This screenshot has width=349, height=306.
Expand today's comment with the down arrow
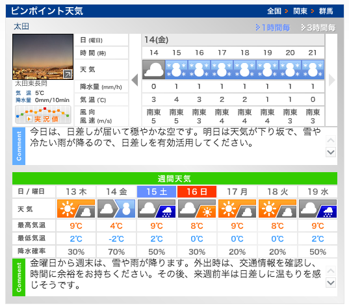point(331,152)
